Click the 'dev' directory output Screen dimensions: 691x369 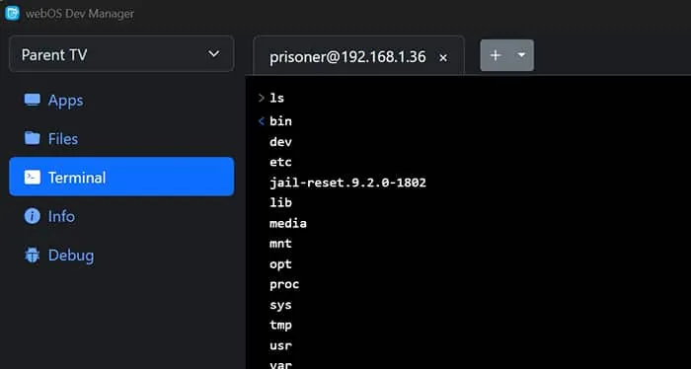[280, 142]
